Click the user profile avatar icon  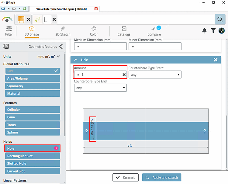click(x=221, y=30)
